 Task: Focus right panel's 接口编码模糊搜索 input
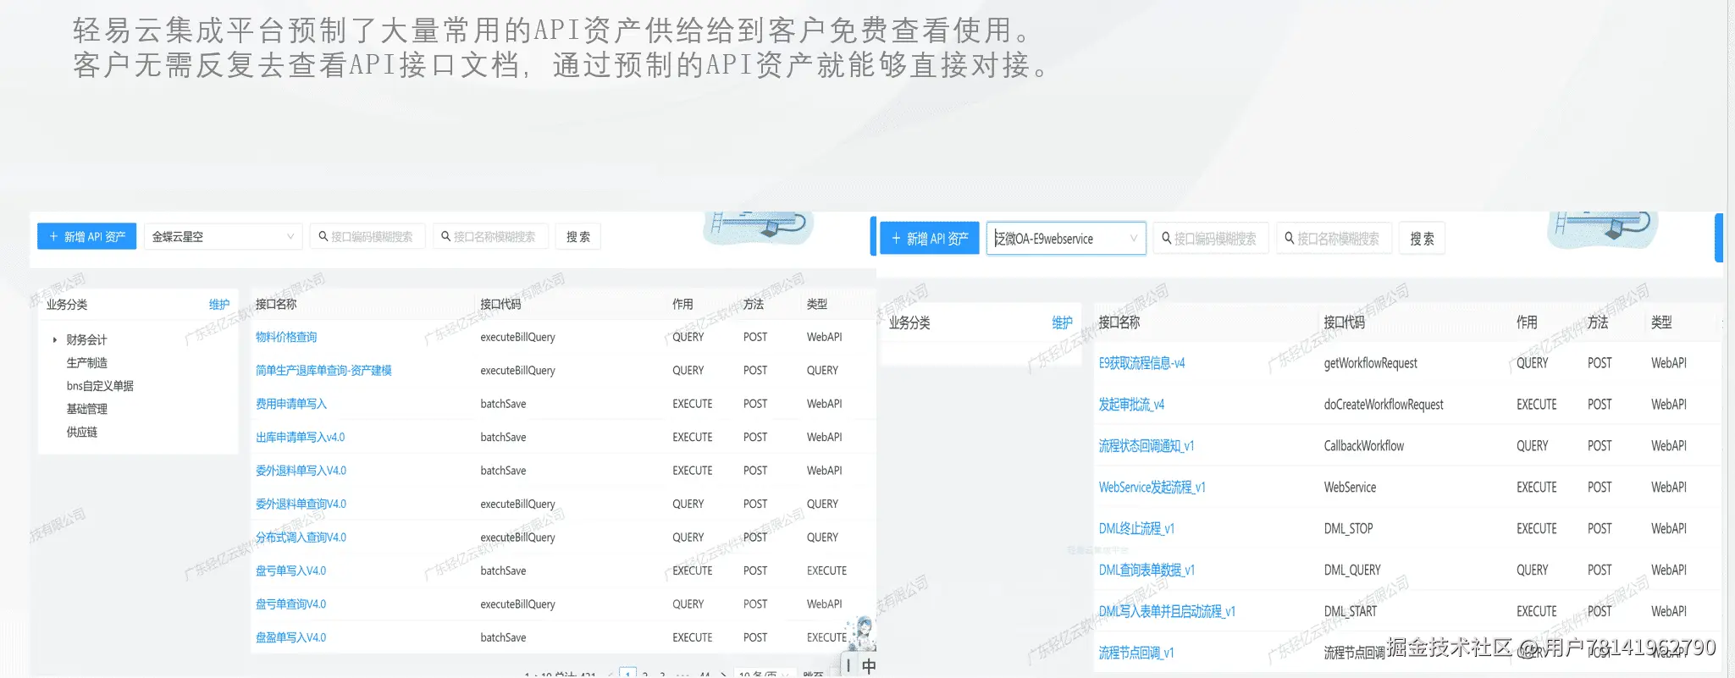click(1211, 239)
